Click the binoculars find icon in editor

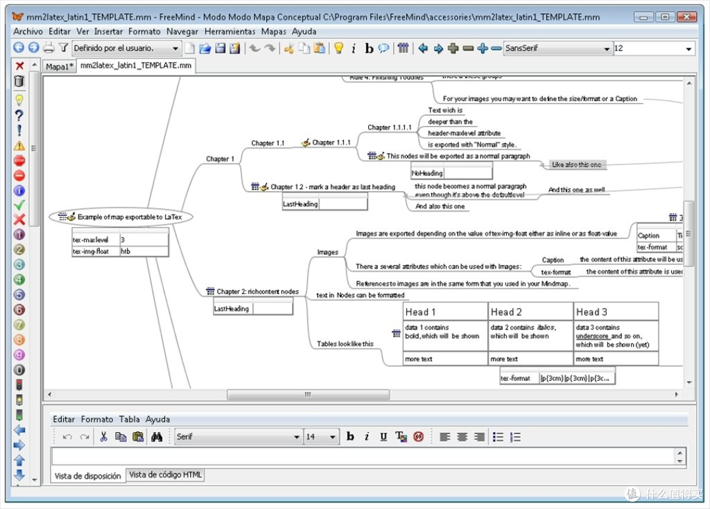point(156,437)
